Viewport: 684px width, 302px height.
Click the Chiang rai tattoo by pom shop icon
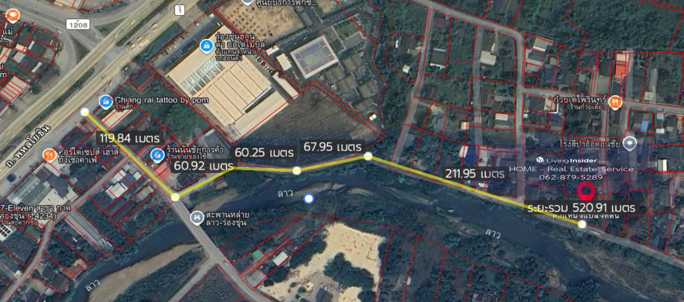pyautogui.click(x=105, y=101)
